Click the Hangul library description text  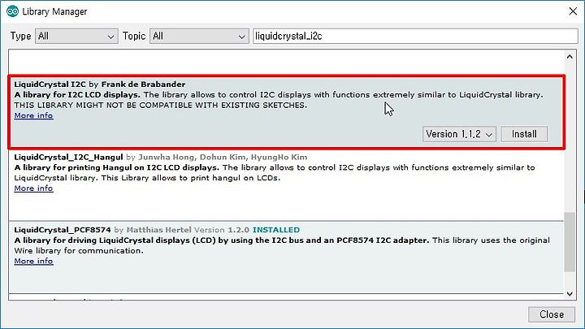[275, 173]
